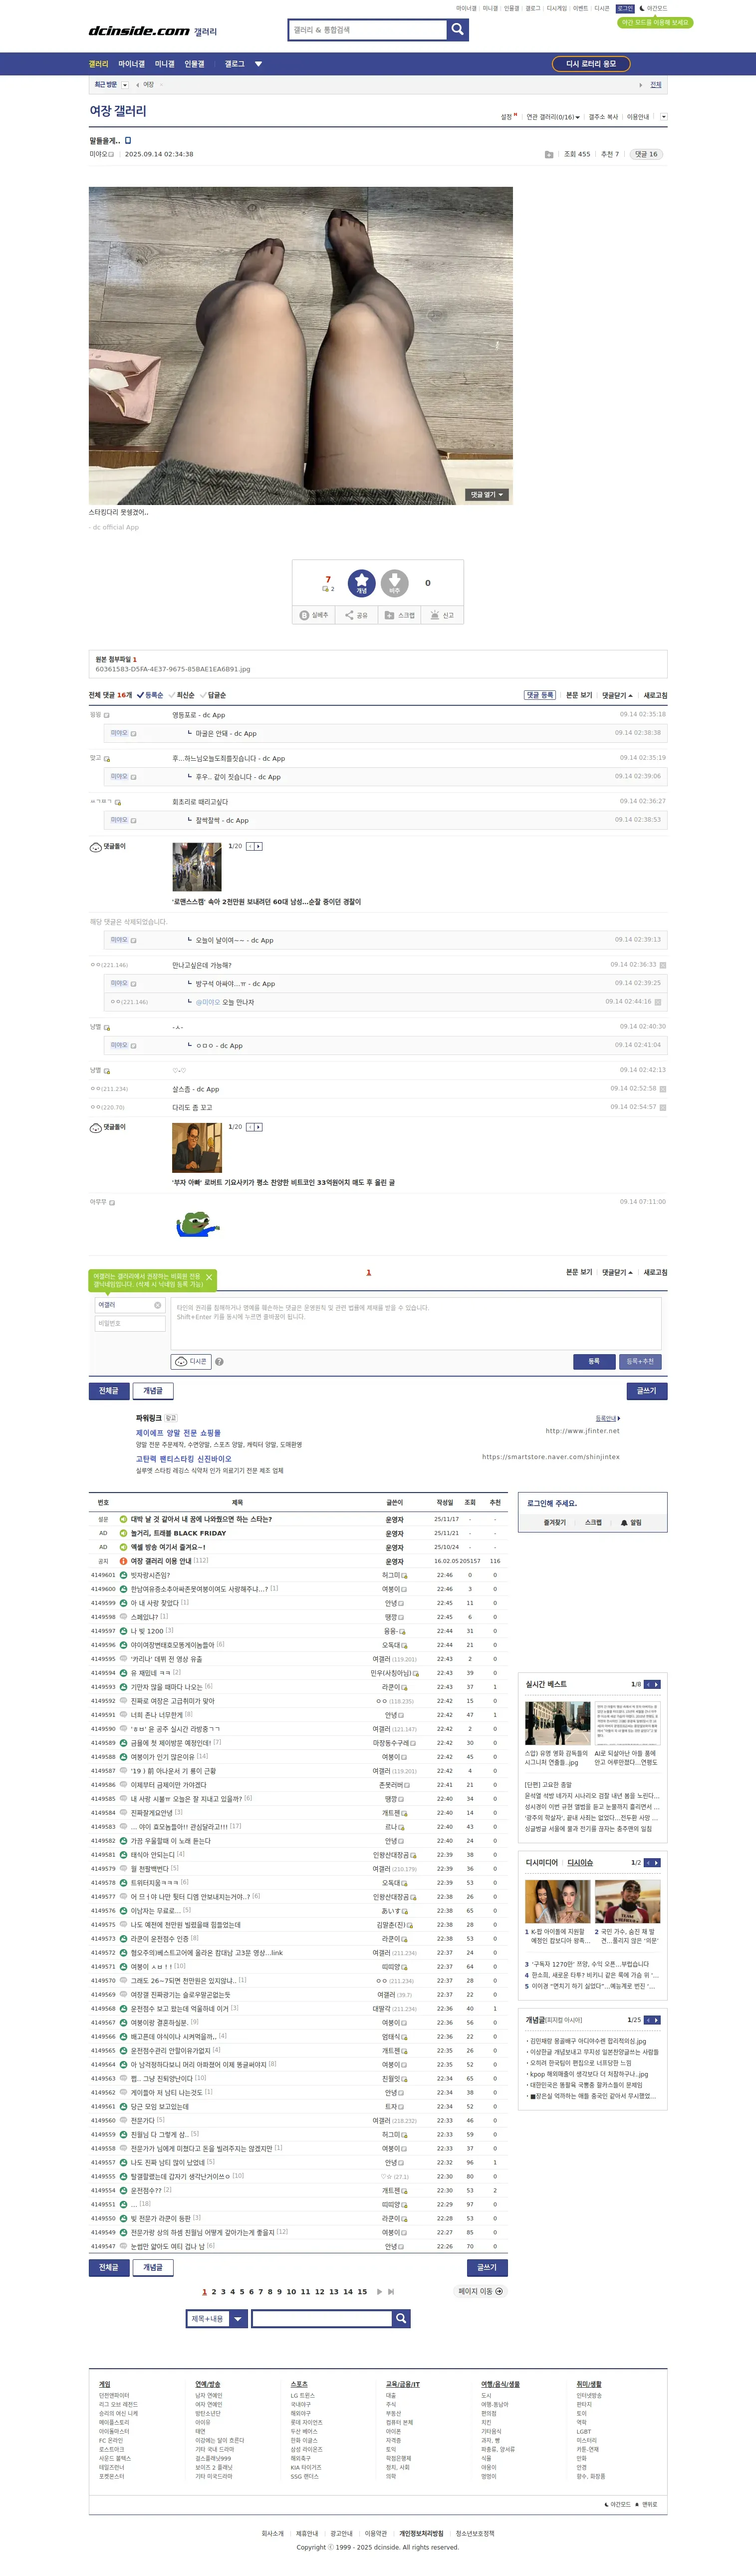Click next arrow in 디시미디어 panel

656,1863
